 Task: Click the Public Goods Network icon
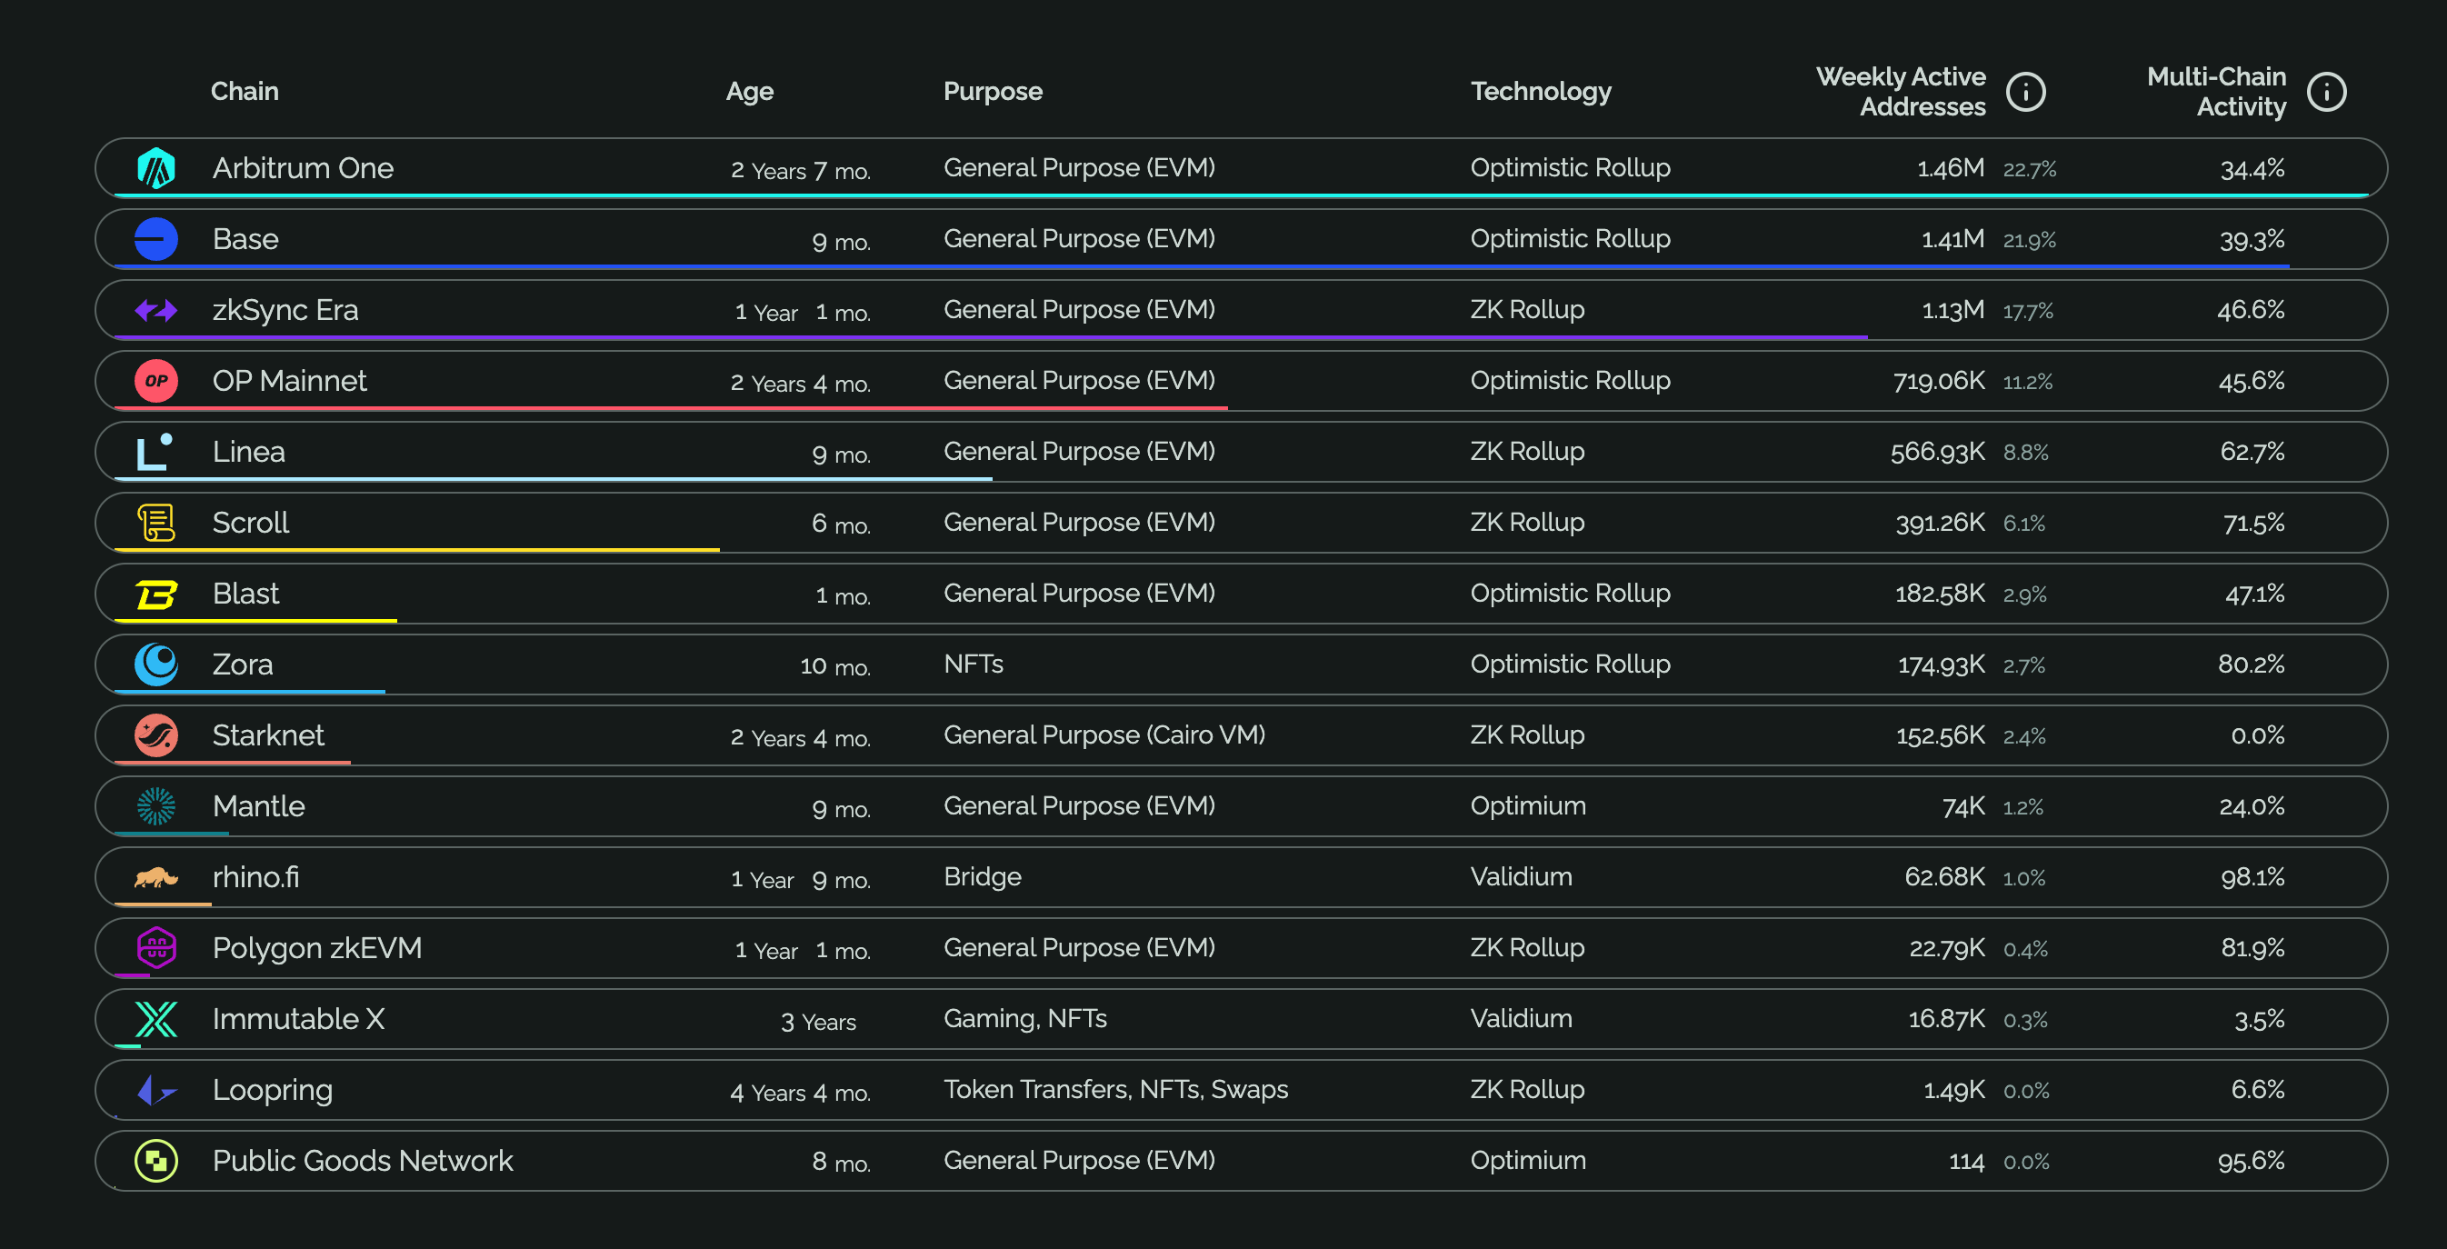tap(155, 1161)
